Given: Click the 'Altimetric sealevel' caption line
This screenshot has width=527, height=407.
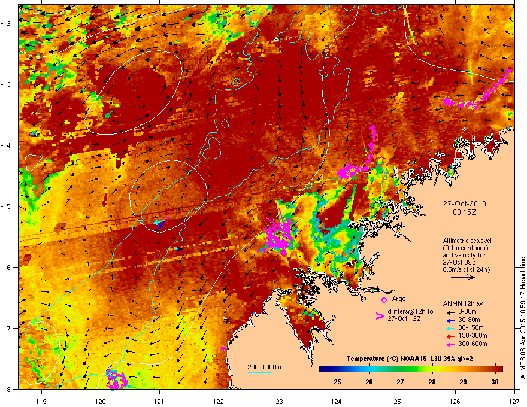Looking at the screenshot, I should coord(467,241).
